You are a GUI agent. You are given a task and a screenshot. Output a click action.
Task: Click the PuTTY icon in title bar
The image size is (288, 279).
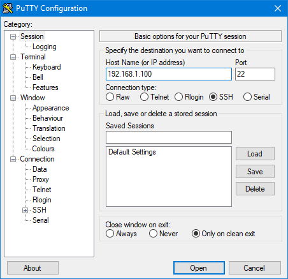coord(8,8)
